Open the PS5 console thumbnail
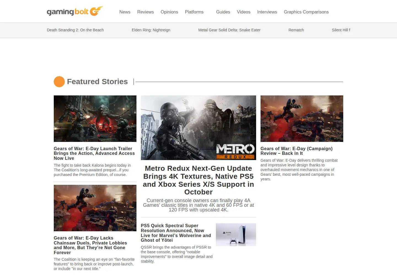 [x=236, y=235]
